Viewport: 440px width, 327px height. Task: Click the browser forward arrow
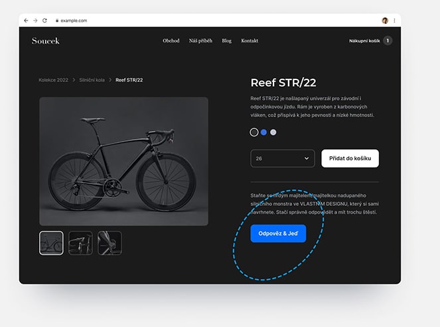pos(35,21)
